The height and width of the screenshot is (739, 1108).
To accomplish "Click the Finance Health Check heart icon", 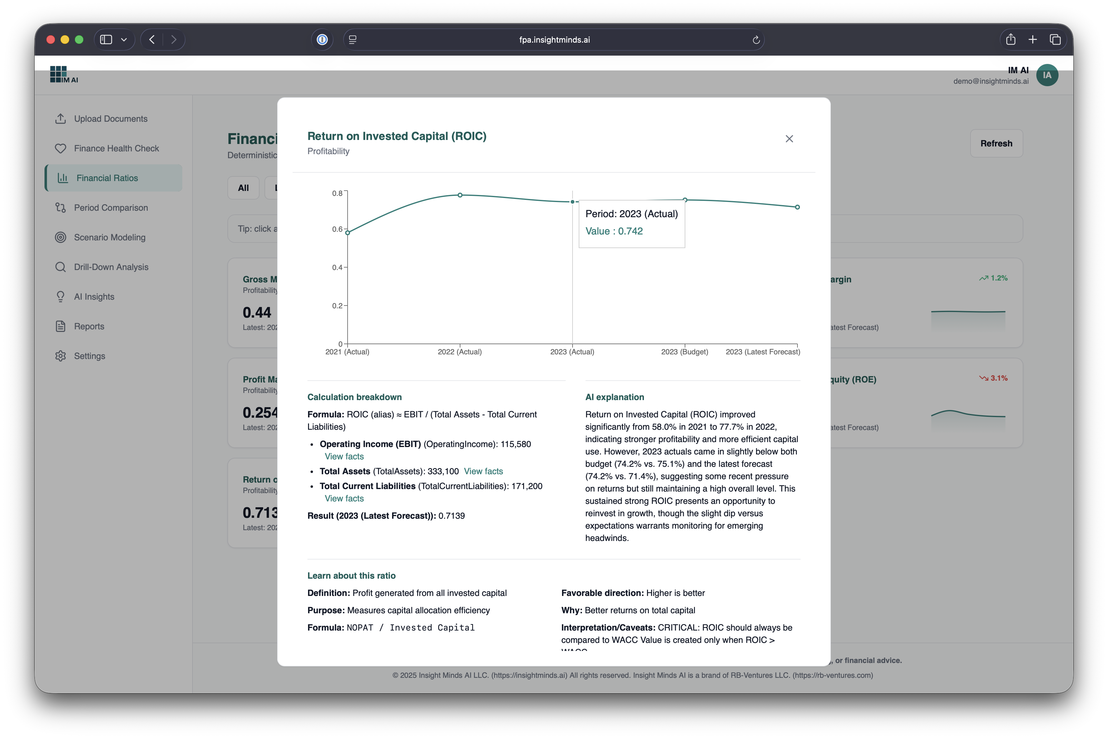I will [60, 149].
